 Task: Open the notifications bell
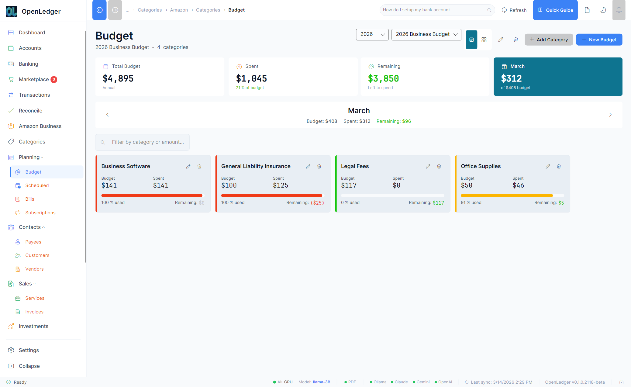[x=619, y=10]
